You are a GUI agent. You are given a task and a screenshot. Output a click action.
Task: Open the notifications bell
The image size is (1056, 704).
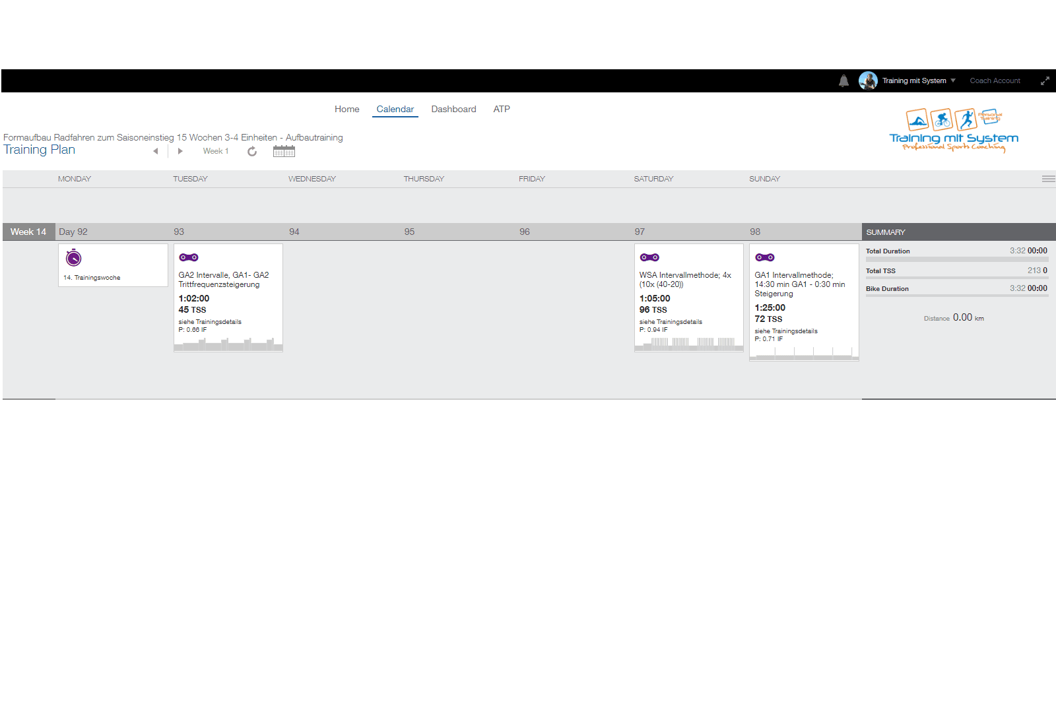tap(843, 81)
